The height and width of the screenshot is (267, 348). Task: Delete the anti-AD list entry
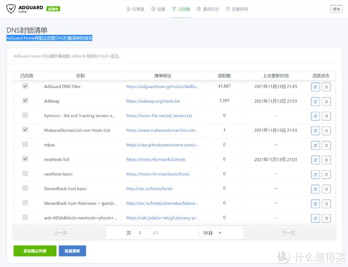[x=326, y=218]
